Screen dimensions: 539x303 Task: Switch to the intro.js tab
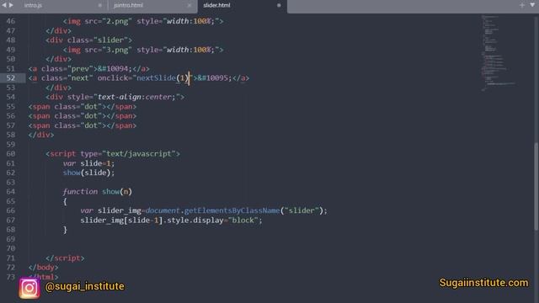33,6
